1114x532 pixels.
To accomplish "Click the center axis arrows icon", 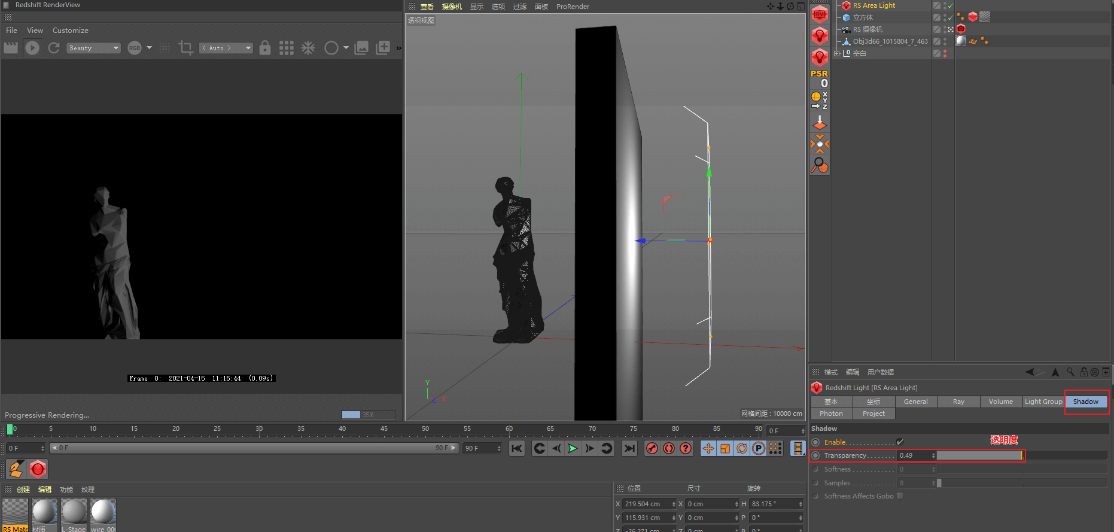I will [820, 144].
